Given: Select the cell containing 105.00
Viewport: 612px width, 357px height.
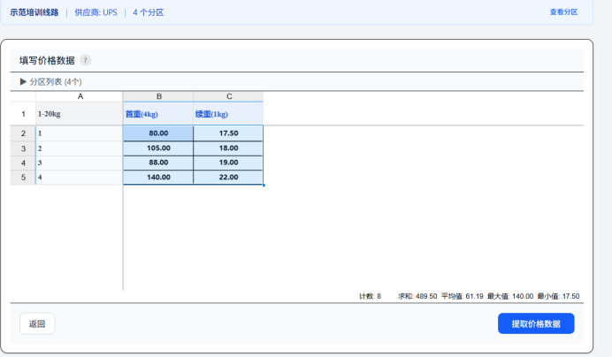Looking at the screenshot, I should click(158, 148).
